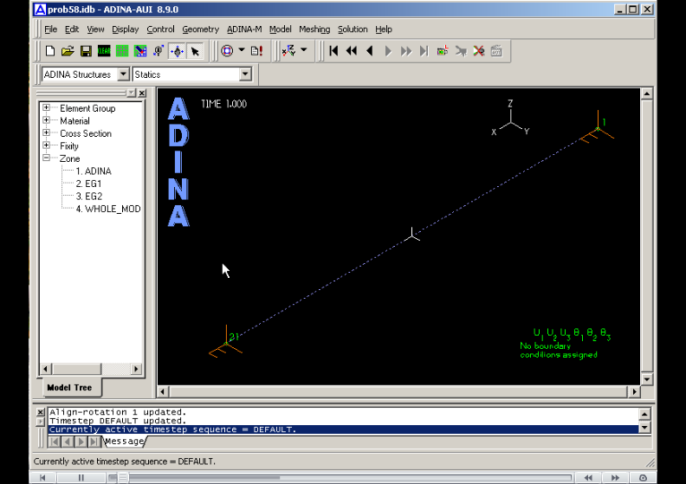Select the pick arrow tool
This screenshot has width=686, height=484.
click(x=195, y=51)
